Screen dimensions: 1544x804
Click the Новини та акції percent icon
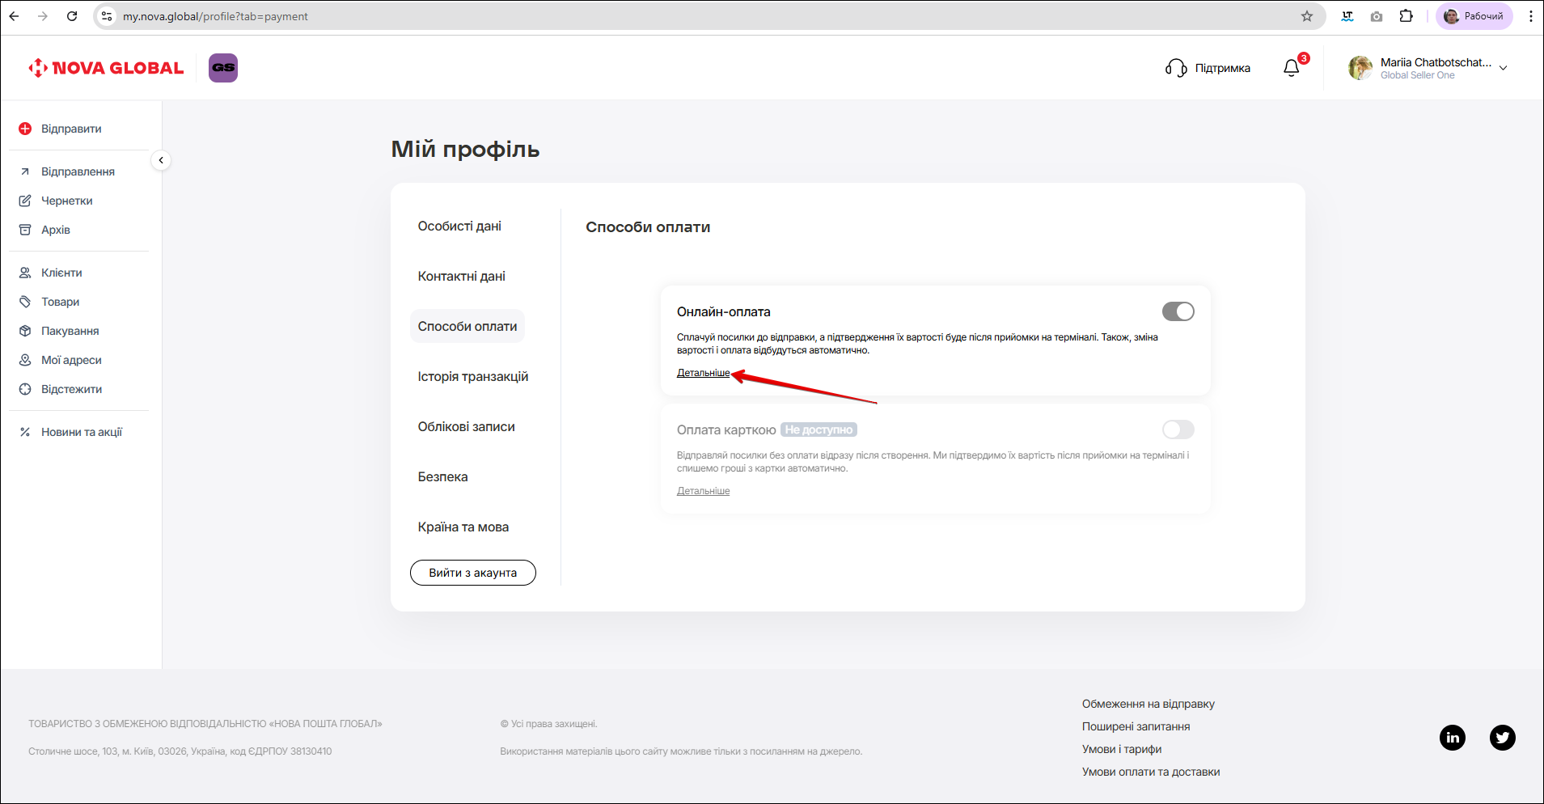pyautogui.click(x=25, y=432)
